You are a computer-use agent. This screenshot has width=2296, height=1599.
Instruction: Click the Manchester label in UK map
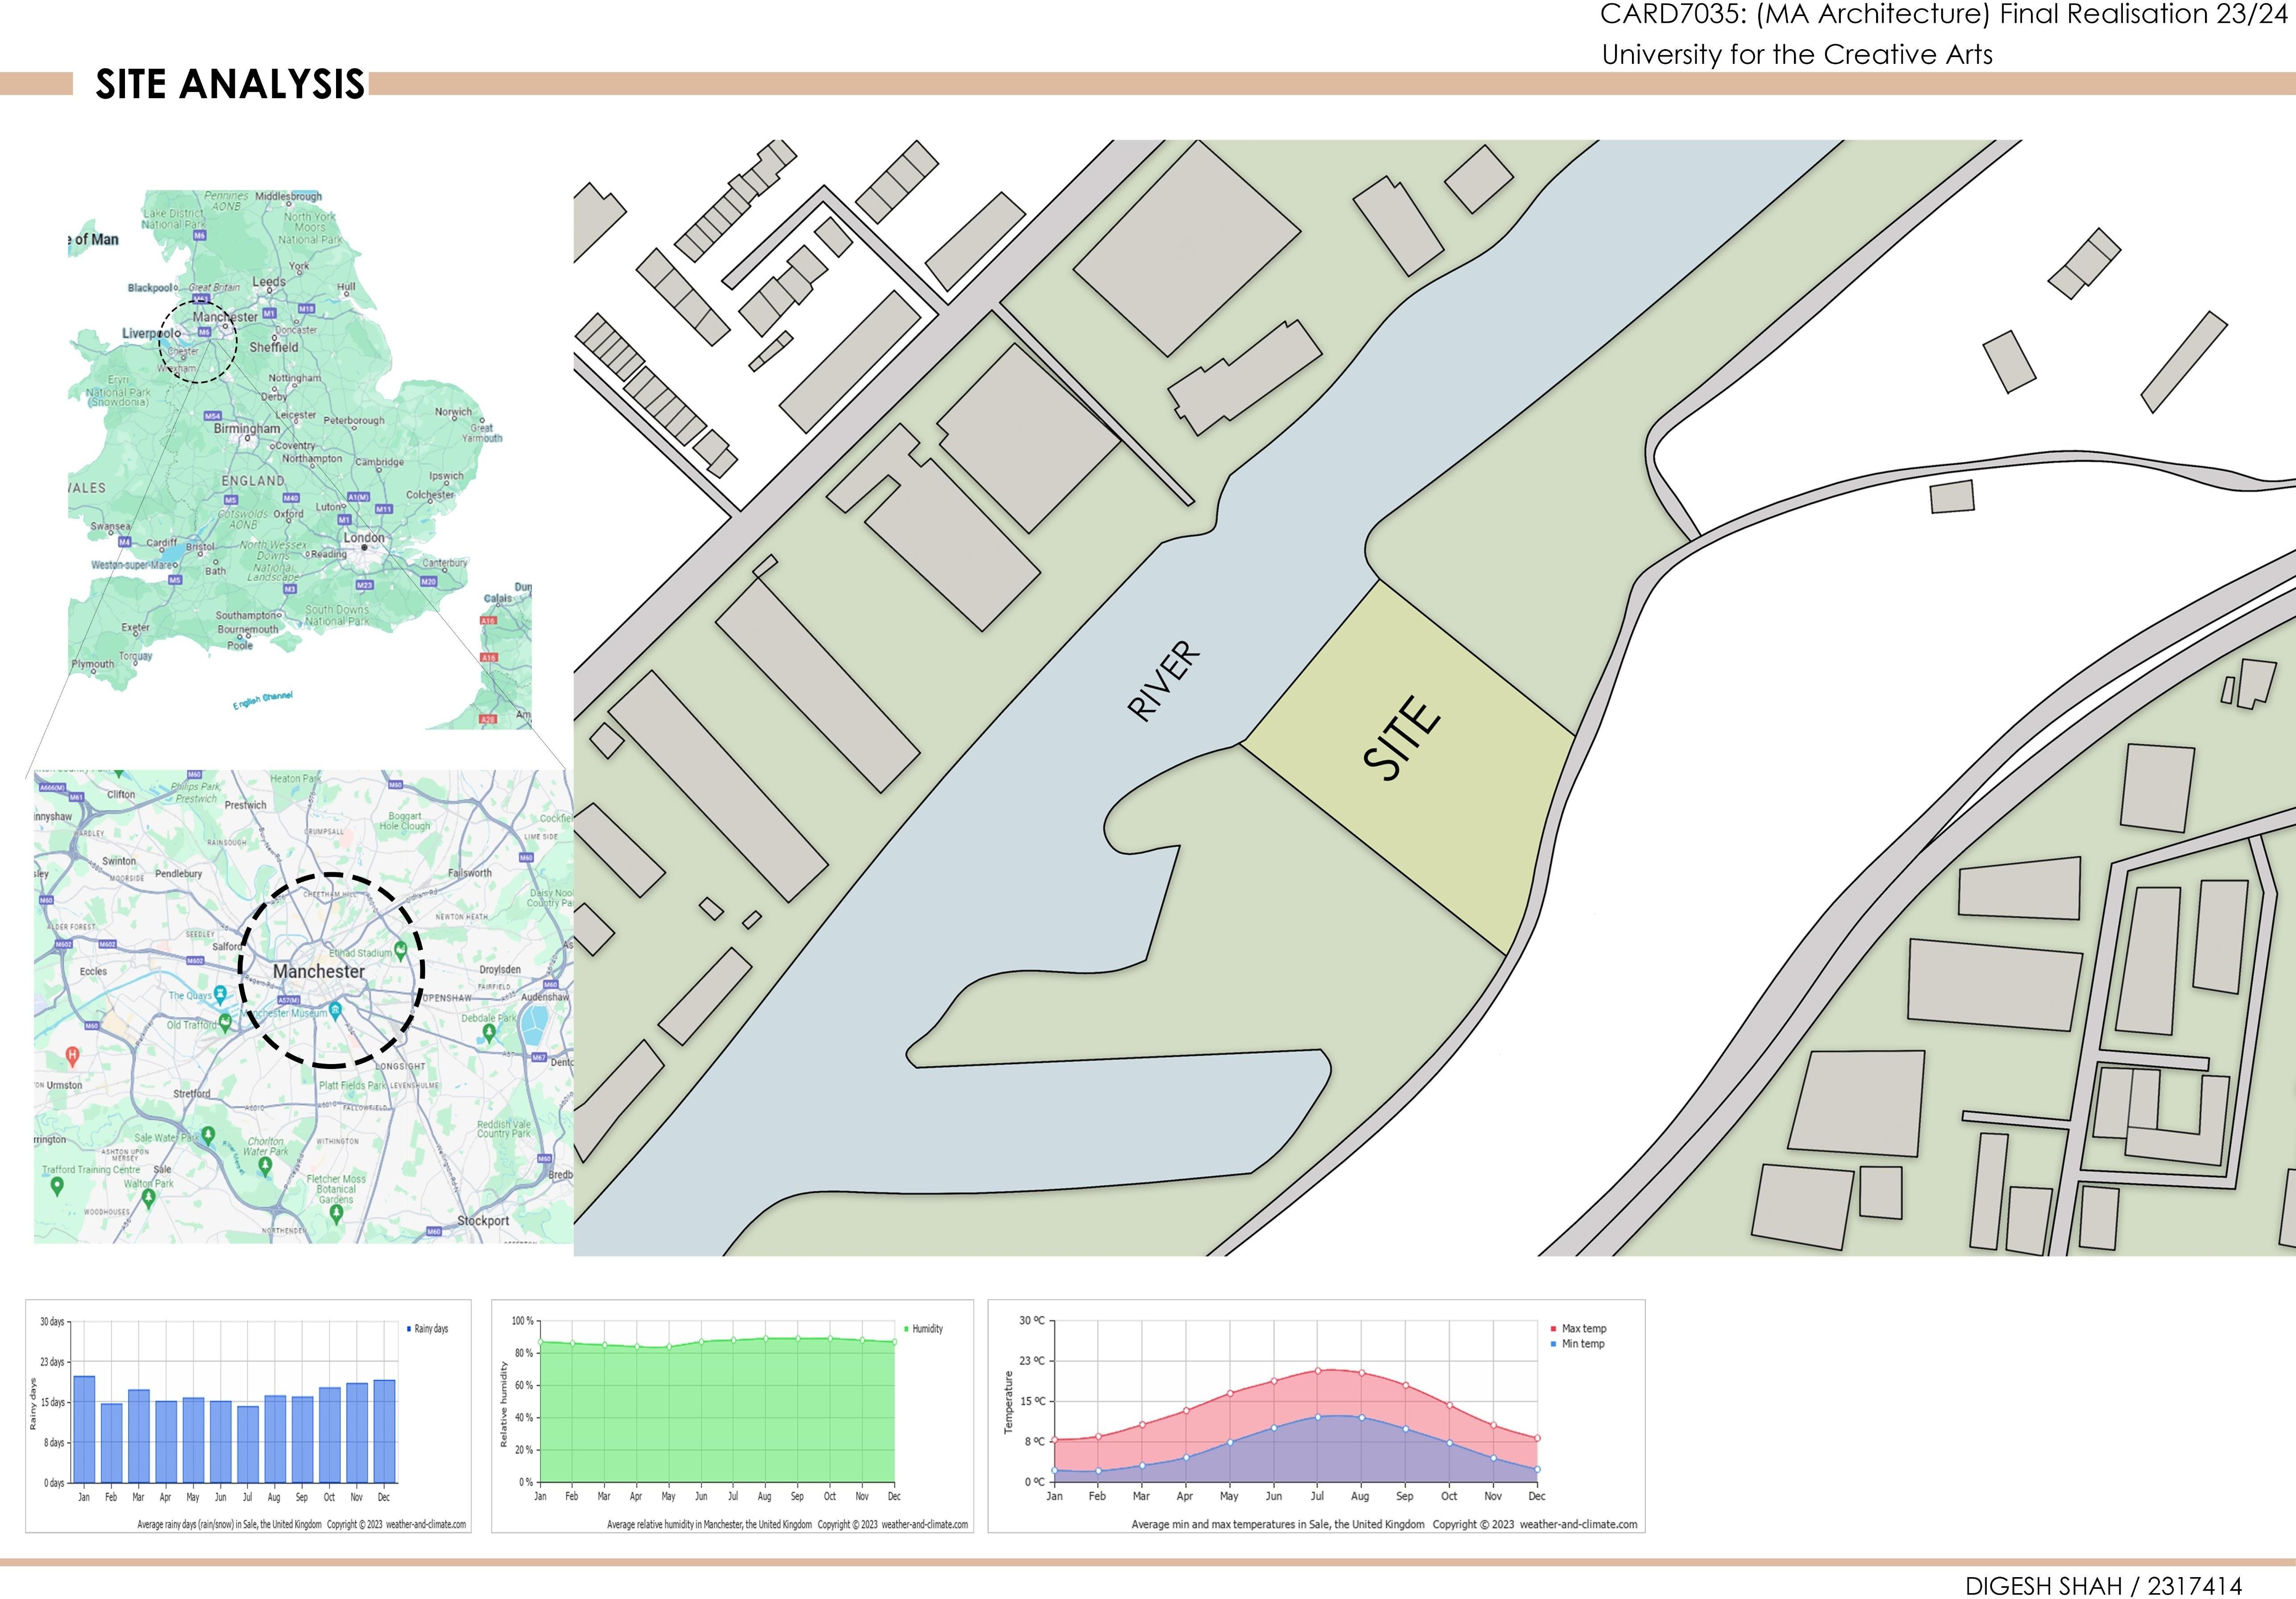225,317
